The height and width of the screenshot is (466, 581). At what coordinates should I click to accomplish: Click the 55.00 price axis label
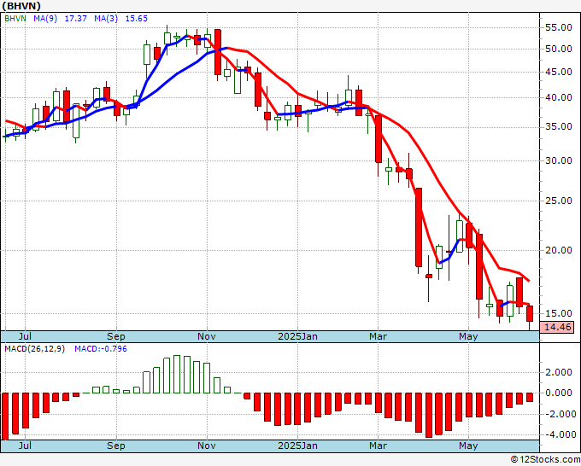[x=559, y=28]
